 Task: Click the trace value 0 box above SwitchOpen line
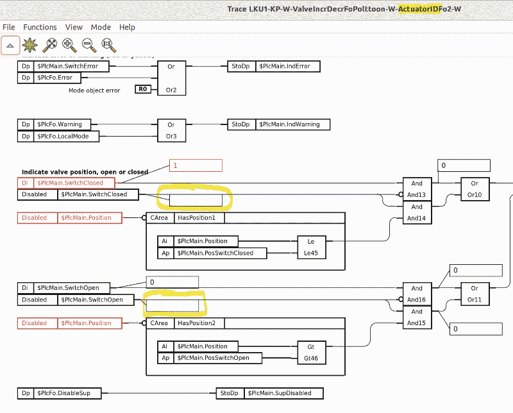coord(172,282)
